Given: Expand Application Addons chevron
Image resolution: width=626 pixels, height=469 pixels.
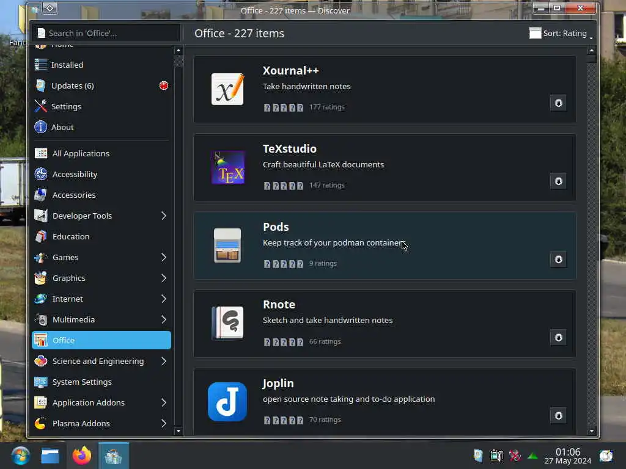Looking at the screenshot, I should point(164,402).
